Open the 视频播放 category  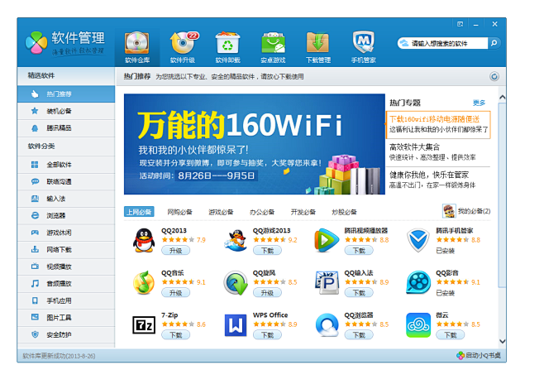click(x=66, y=267)
